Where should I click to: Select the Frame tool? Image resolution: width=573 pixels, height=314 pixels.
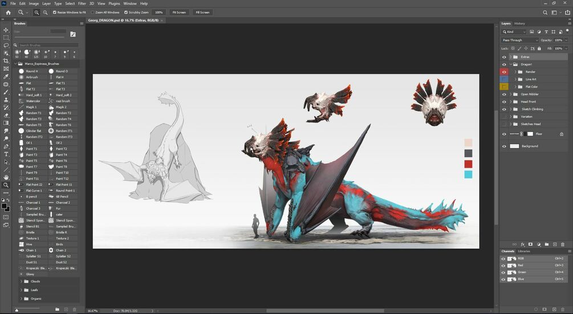click(x=6, y=68)
